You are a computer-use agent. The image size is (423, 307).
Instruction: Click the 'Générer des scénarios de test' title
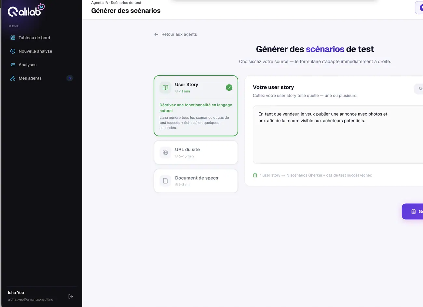pyautogui.click(x=315, y=49)
